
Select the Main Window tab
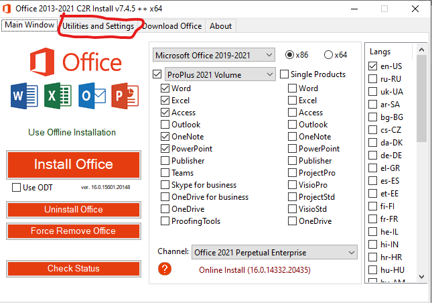coord(29,25)
